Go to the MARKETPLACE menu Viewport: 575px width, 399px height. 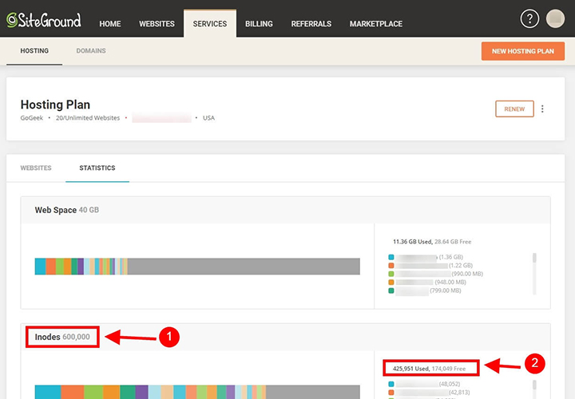376,24
